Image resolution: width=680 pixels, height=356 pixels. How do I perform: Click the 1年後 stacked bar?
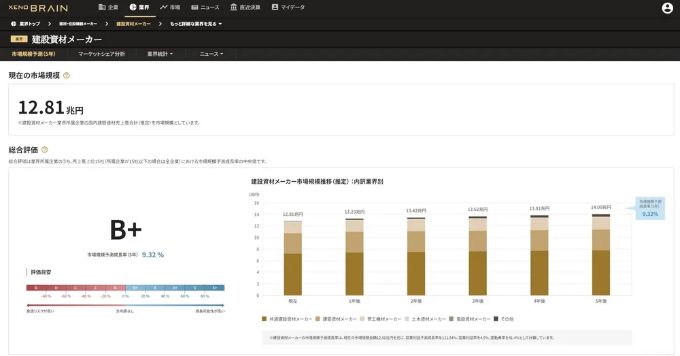(354, 257)
